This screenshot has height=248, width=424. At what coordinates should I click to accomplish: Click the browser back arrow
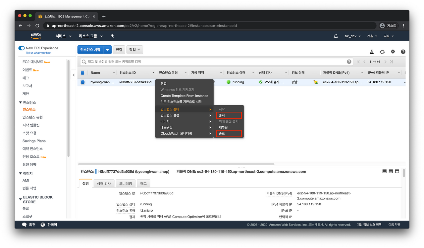21,25
